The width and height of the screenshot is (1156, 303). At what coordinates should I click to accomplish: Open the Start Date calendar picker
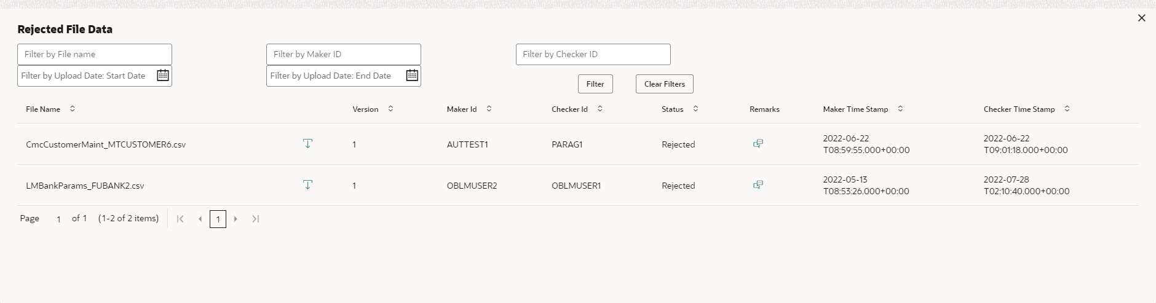(163, 76)
